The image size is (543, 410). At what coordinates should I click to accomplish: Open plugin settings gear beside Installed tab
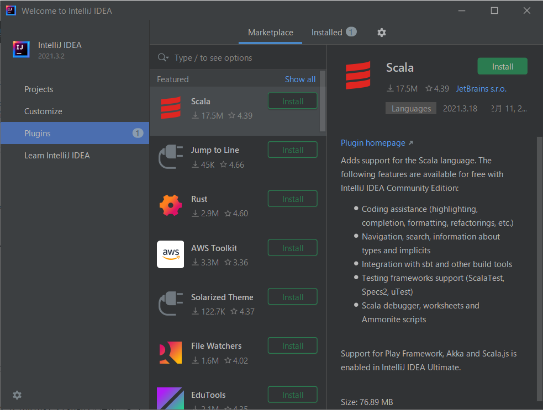381,33
